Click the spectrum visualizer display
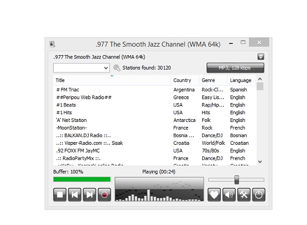 click(x=159, y=189)
